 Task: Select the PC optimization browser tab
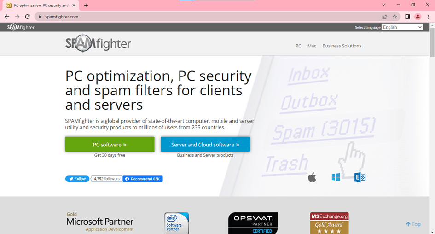point(41,5)
